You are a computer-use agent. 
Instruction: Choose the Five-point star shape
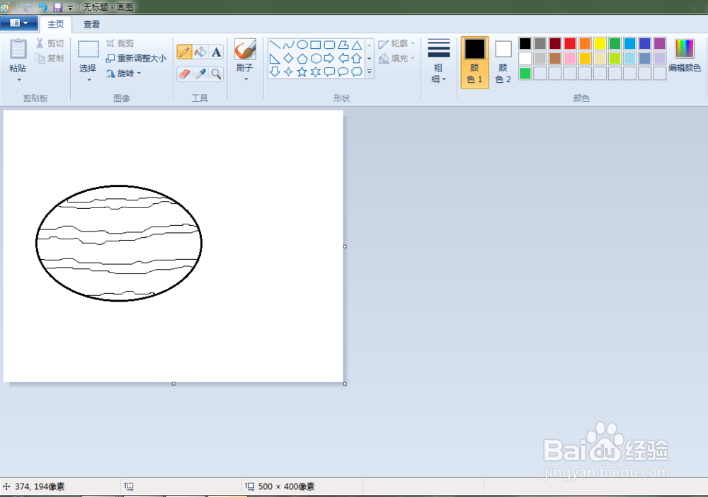pos(302,72)
